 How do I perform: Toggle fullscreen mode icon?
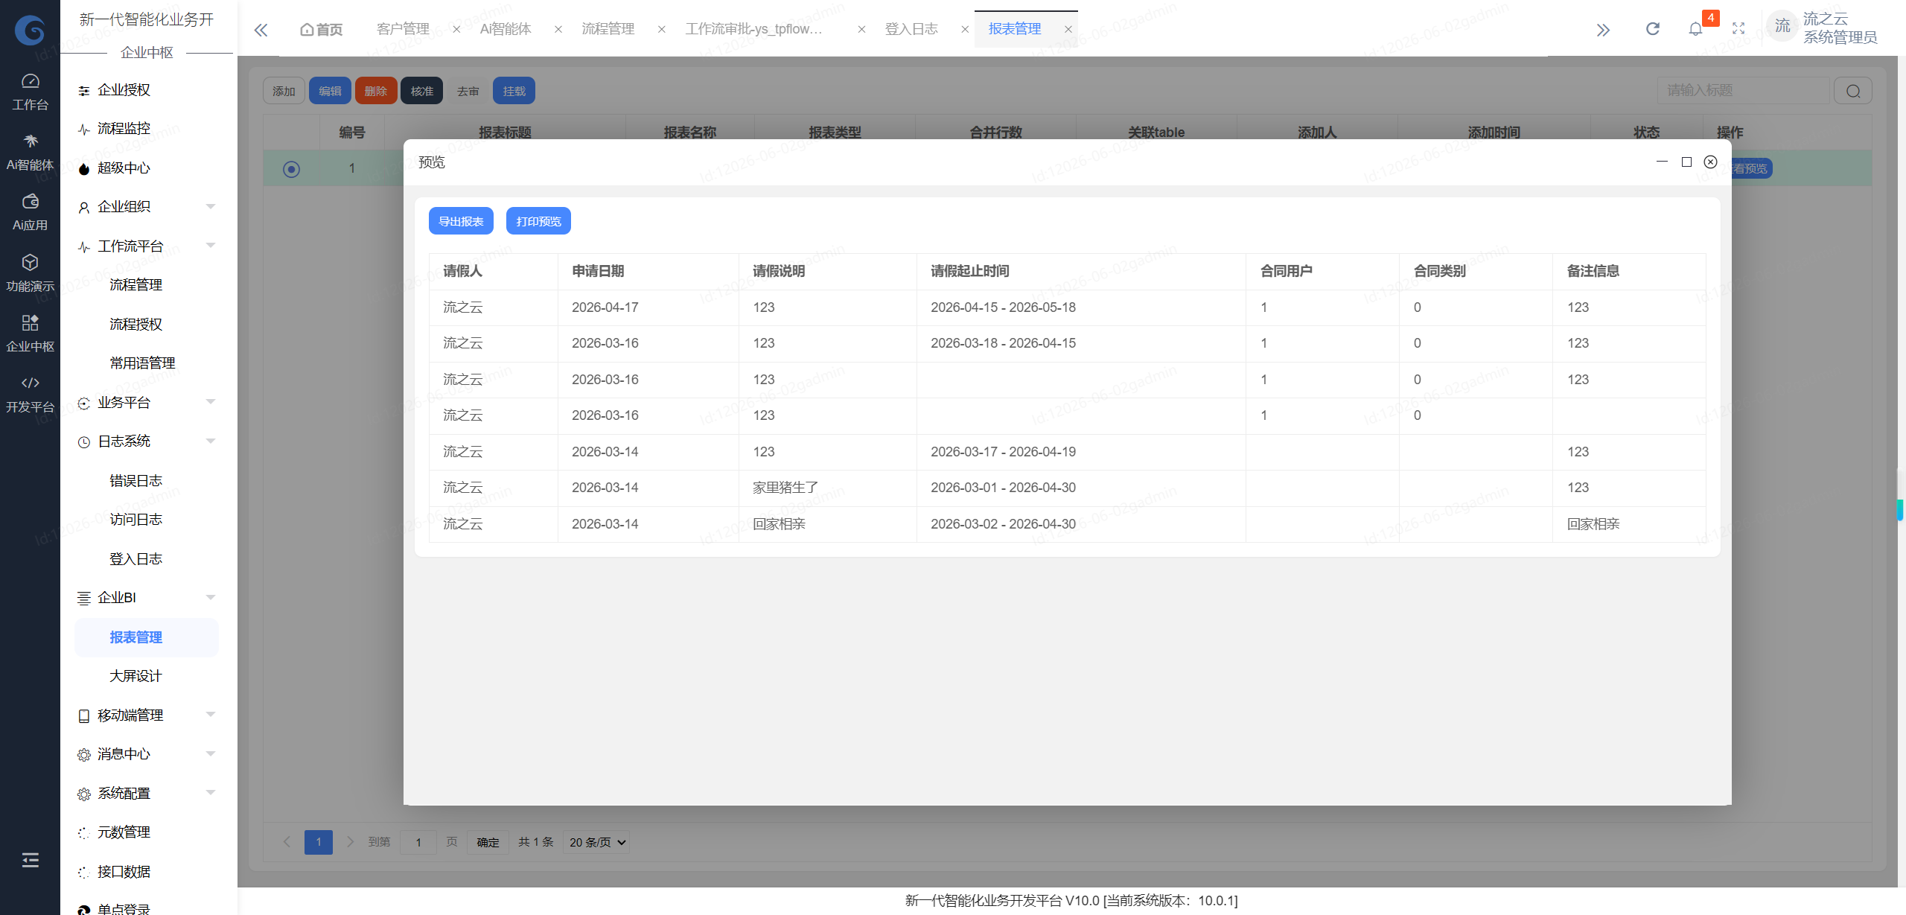click(1738, 29)
